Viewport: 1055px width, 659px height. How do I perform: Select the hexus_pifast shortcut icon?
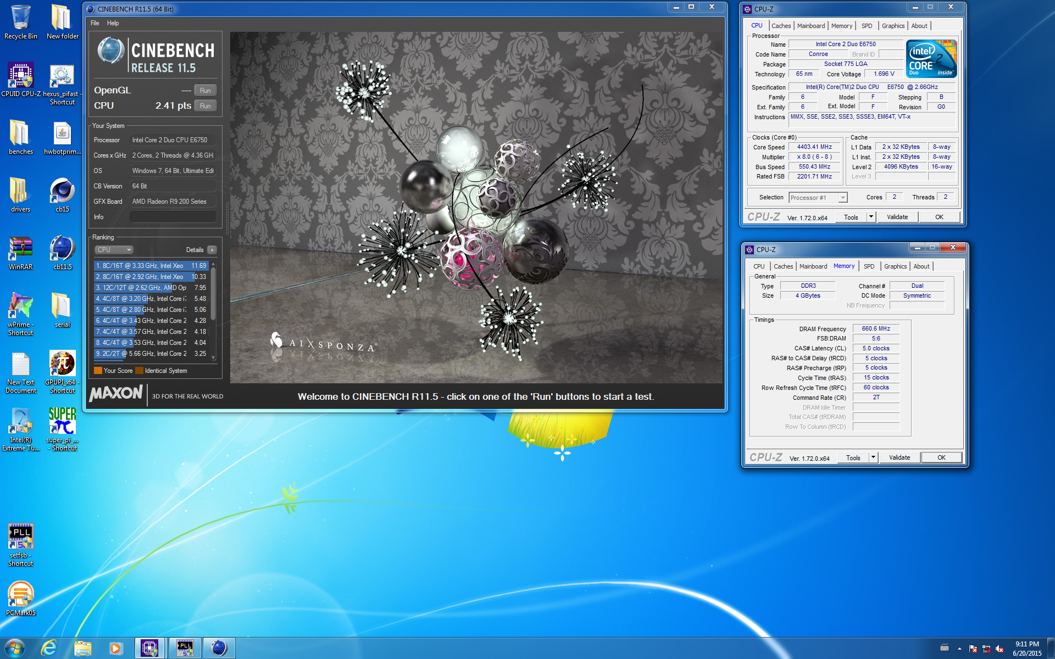coord(62,83)
